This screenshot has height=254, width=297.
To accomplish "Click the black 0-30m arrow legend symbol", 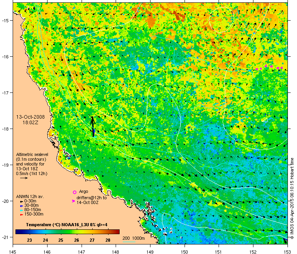I will click(21, 202).
